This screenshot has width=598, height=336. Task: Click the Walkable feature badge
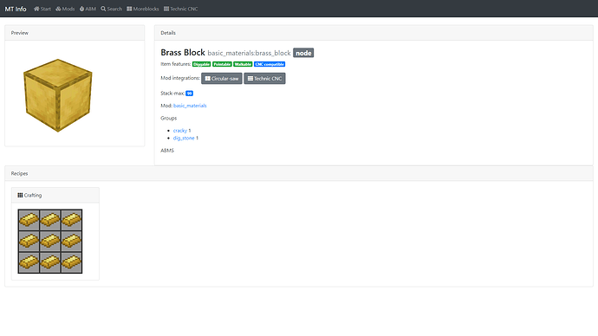(243, 64)
